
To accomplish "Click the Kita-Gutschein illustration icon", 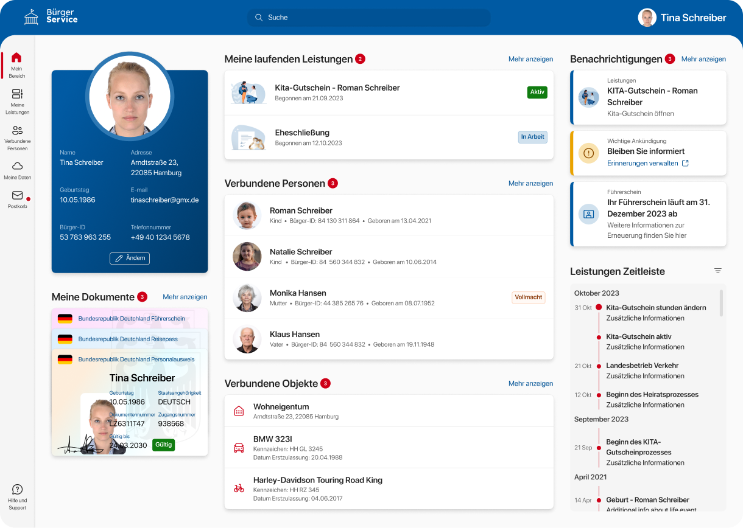I will [248, 92].
